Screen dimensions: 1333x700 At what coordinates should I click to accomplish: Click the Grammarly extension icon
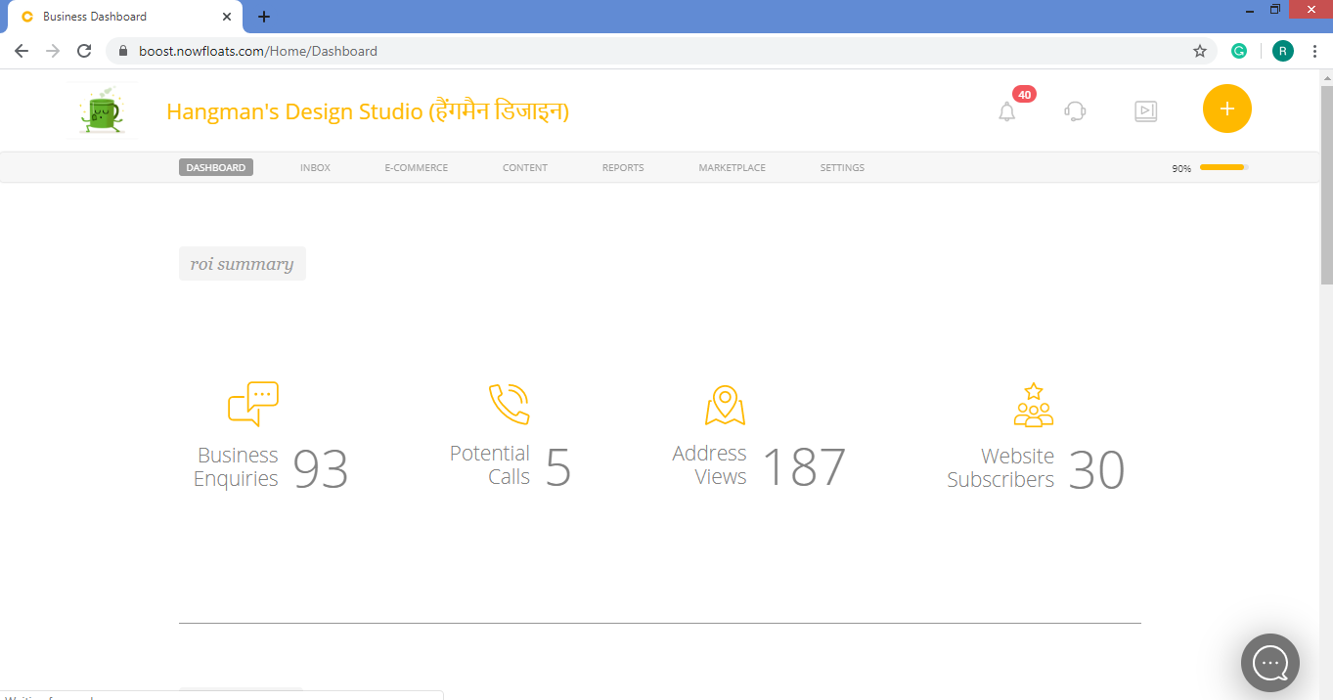(x=1239, y=50)
